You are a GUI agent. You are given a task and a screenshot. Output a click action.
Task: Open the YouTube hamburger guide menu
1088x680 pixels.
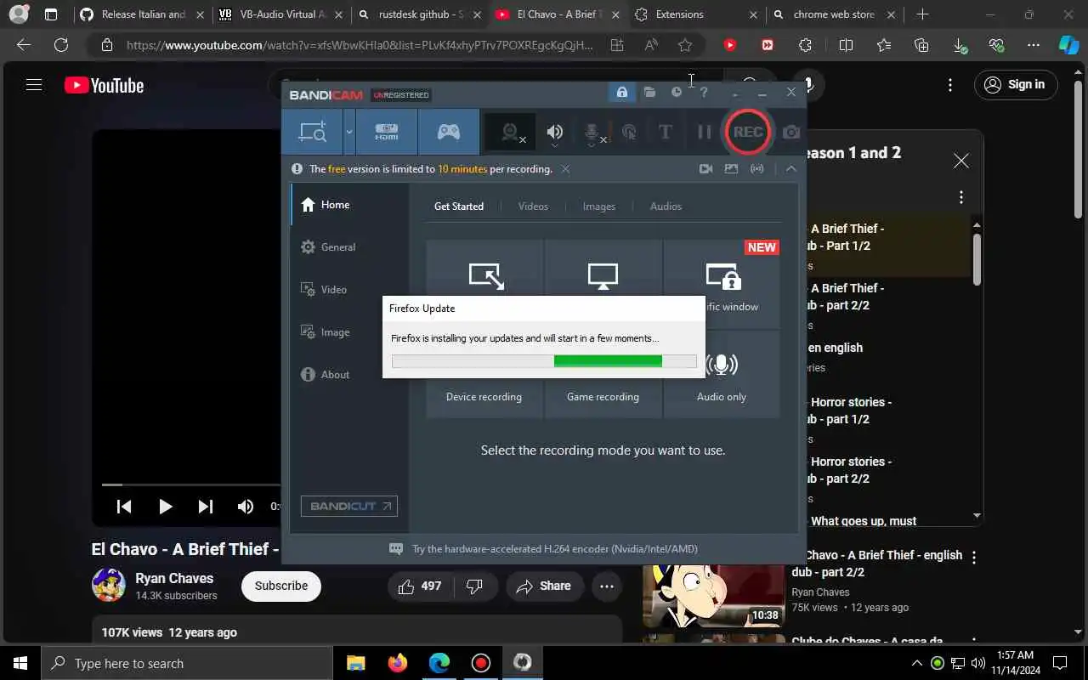point(34,85)
